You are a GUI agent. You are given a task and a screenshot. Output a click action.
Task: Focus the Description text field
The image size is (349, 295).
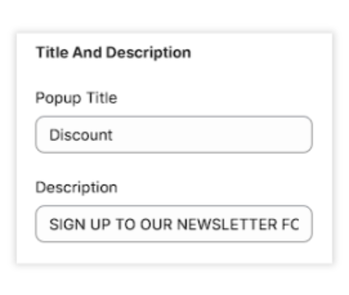click(174, 224)
